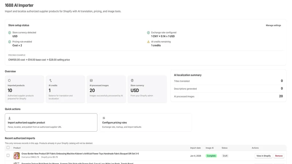Click the 1 credits remaining value
Screen dimensions: 292x164
(156, 45)
